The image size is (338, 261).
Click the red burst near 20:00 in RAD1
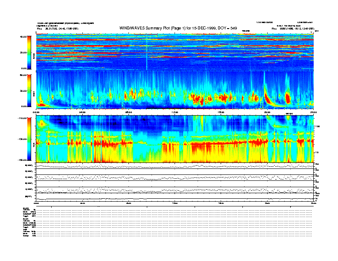pos(268,98)
